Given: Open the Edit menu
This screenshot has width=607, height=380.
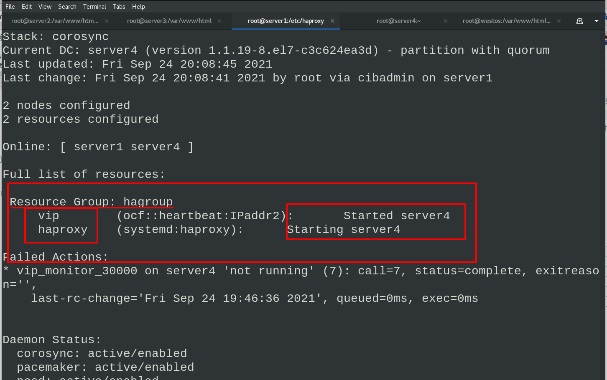Looking at the screenshot, I should click(x=27, y=7).
